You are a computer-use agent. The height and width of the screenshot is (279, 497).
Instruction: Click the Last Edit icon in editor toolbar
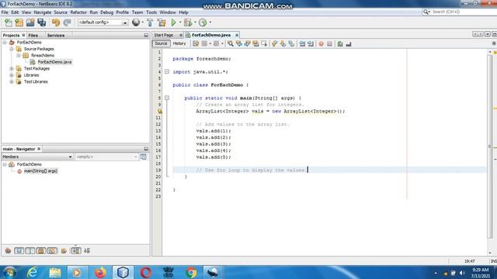click(196, 44)
